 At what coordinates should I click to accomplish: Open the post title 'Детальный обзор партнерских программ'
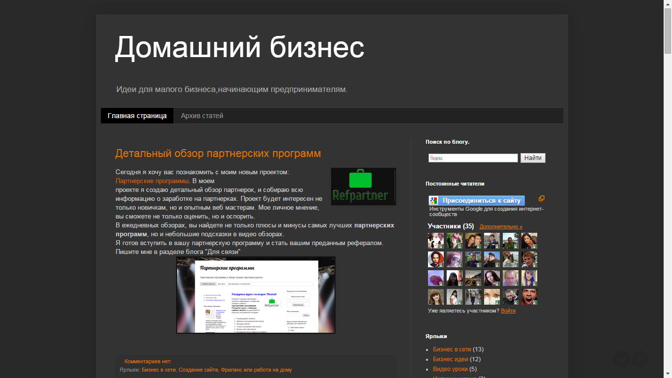(x=218, y=154)
